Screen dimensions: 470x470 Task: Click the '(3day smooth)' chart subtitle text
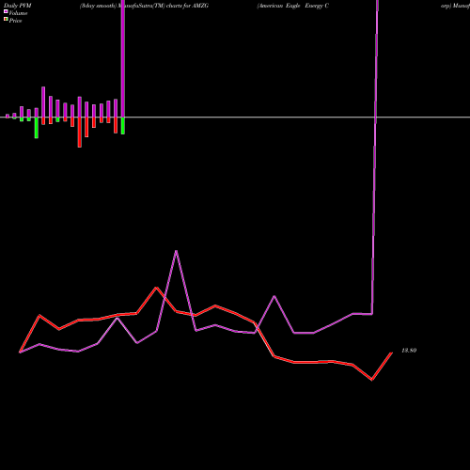click(98, 6)
